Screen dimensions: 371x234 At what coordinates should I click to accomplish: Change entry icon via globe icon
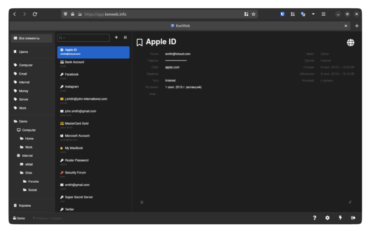pyautogui.click(x=351, y=43)
